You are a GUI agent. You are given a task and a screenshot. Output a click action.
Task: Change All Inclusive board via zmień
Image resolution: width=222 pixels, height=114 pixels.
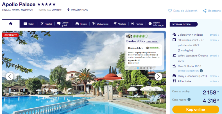pyautogui.click(x=214, y=81)
